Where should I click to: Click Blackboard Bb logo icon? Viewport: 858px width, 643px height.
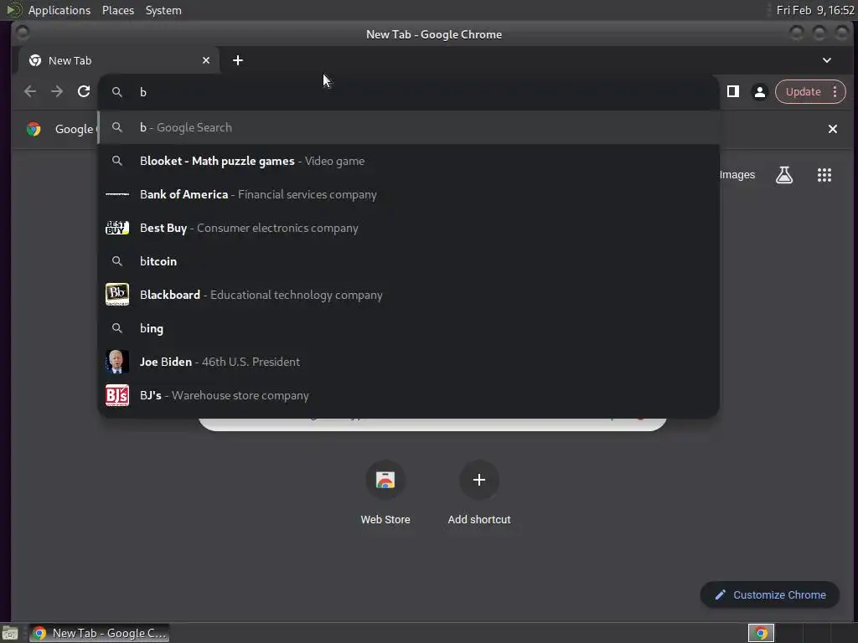pos(117,294)
